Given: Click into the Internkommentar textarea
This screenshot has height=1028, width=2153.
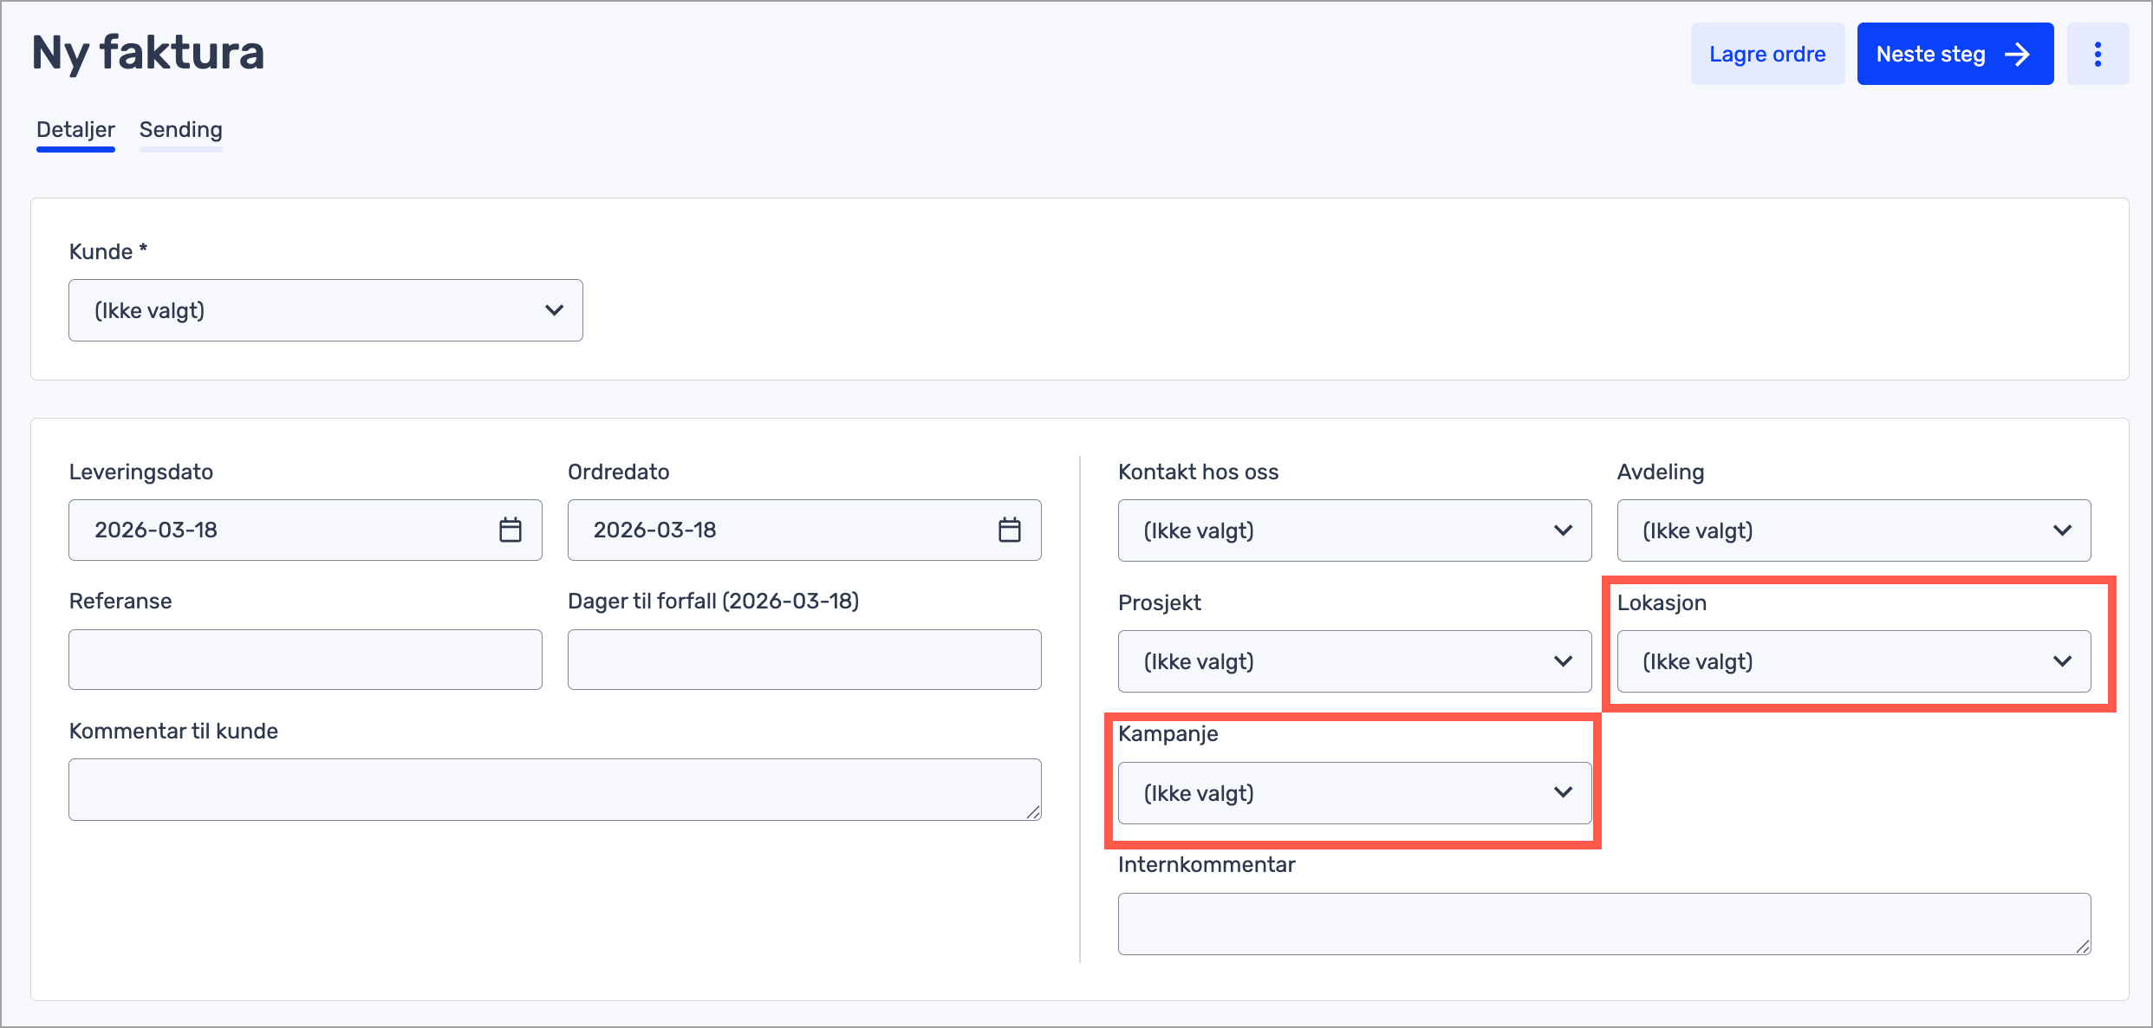Looking at the screenshot, I should point(1603,924).
